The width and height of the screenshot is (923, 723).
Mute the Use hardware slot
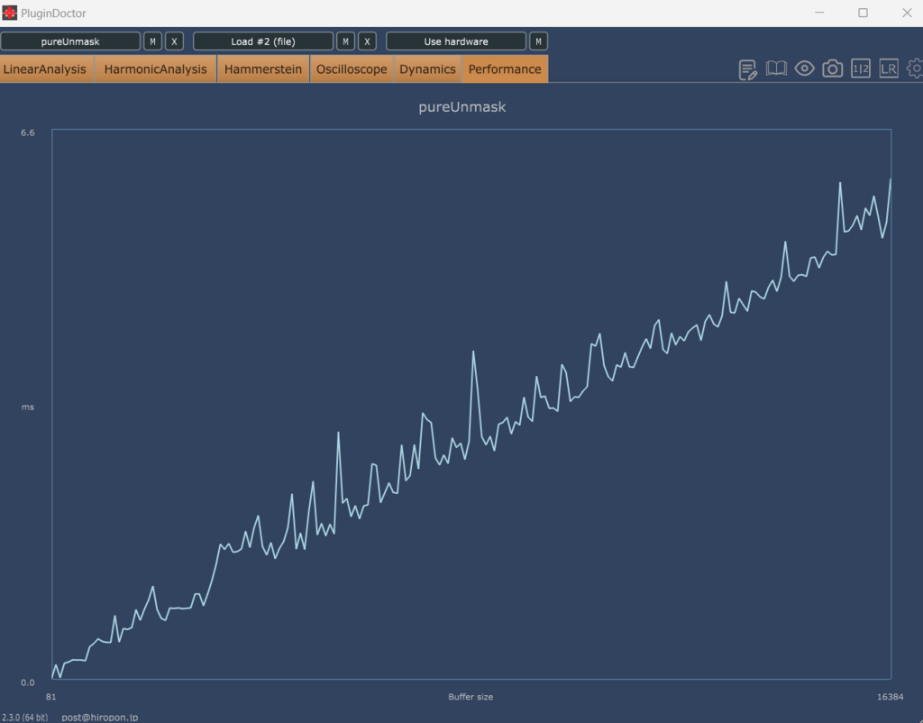click(539, 41)
